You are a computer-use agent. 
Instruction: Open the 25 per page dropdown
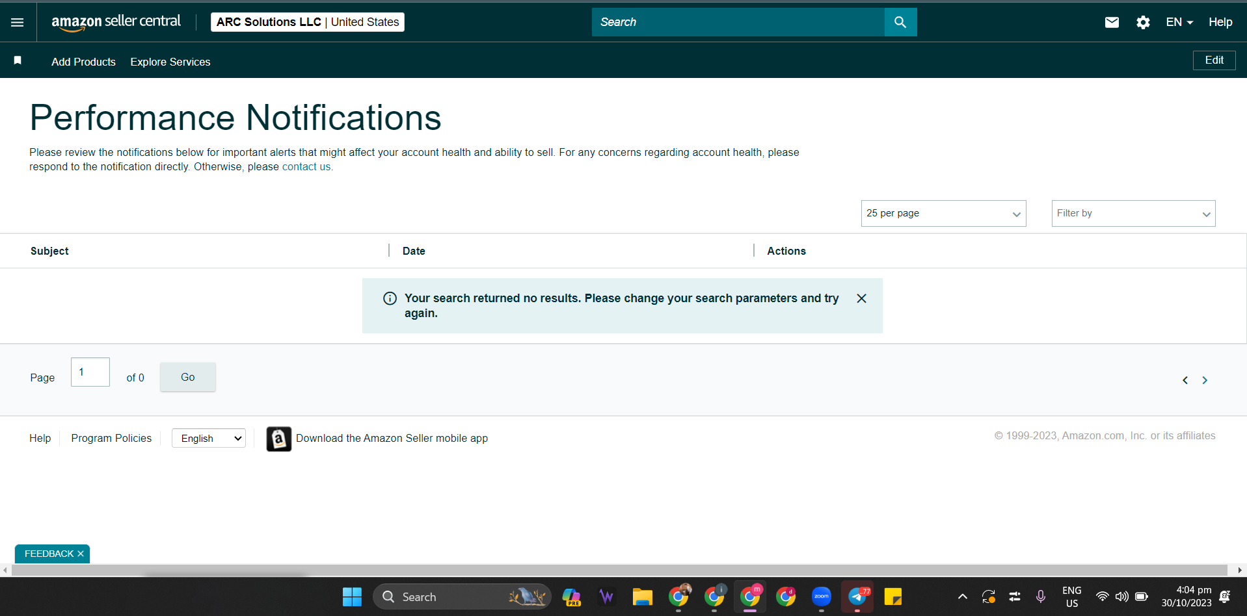coord(943,213)
